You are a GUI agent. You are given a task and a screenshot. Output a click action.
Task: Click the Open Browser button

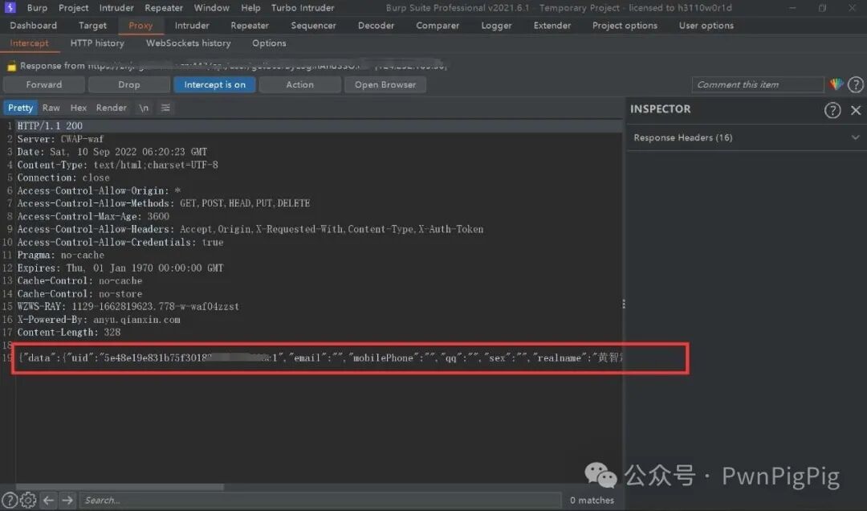[385, 84]
